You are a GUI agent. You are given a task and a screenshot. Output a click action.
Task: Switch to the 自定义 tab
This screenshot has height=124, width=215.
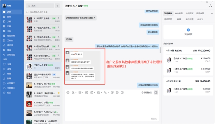pyautogui.click(x=200, y=19)
